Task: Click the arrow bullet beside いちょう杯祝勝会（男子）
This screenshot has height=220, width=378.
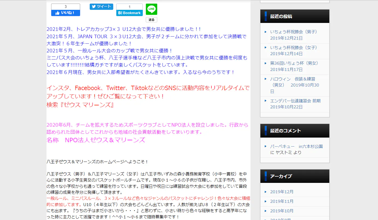Action: click(x=265, y=32)
